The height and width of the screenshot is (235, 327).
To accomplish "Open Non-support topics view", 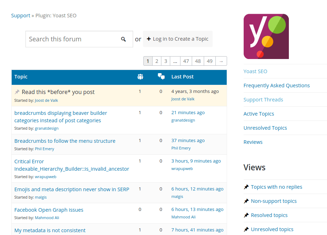I will pyautogui.click(x=274, y=201).
